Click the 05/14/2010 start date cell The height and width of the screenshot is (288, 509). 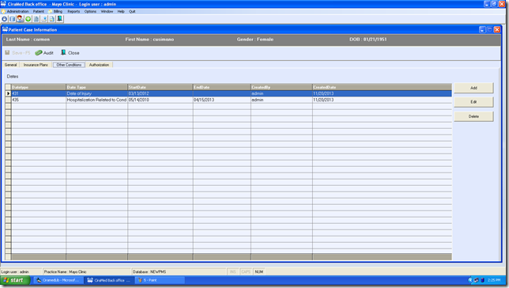[160, 100]
